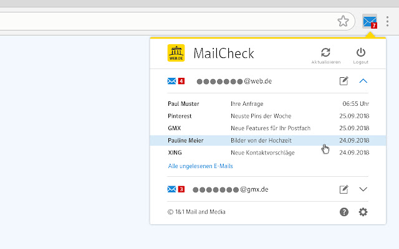The width and height of the screenshot is (399, 249).
Task: Open the 'Alle ungelesenen E-Mails' link
Action: (201, 166)
